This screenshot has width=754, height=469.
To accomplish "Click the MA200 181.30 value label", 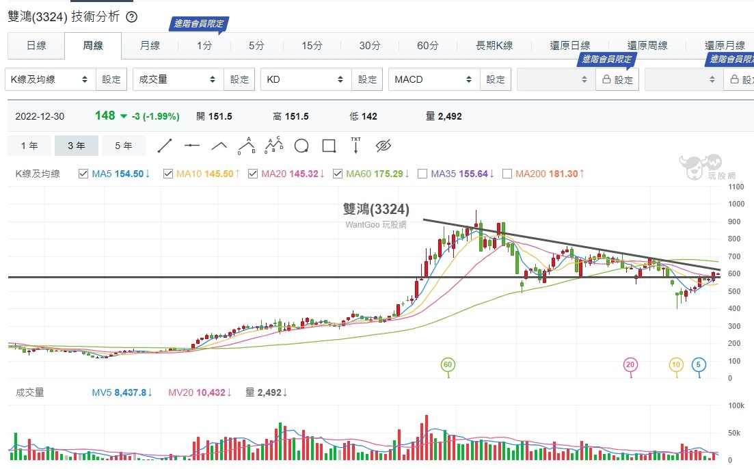I will pos(550,174).
